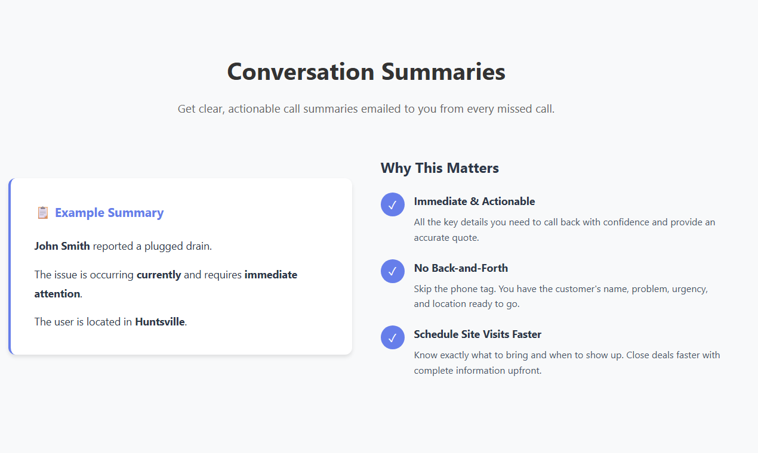Click the subtitle about emailed call summaries

pyautogui.click(x=366, y=109)
